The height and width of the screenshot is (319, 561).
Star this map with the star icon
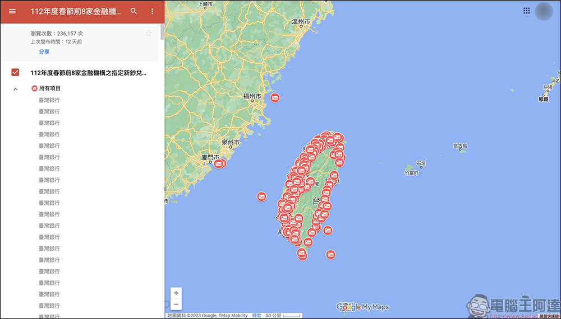click(149, 34)
